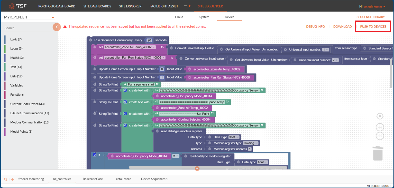The image size is (394, 188).
Task: Search sequences with the magnifier icon
Action: 6,179
